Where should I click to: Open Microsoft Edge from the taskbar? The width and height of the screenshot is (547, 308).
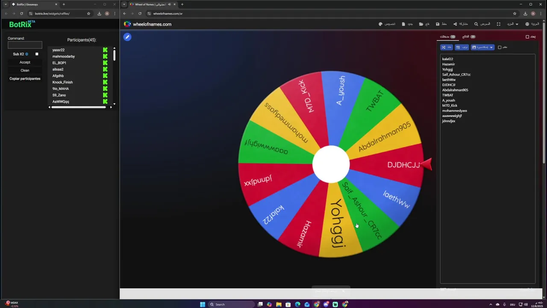coord(297,305)
